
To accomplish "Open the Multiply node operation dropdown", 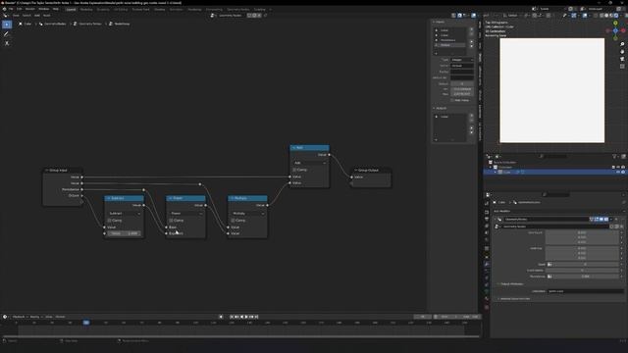I will click(x=247, y=214).
